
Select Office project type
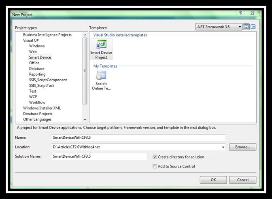[34, 63]
